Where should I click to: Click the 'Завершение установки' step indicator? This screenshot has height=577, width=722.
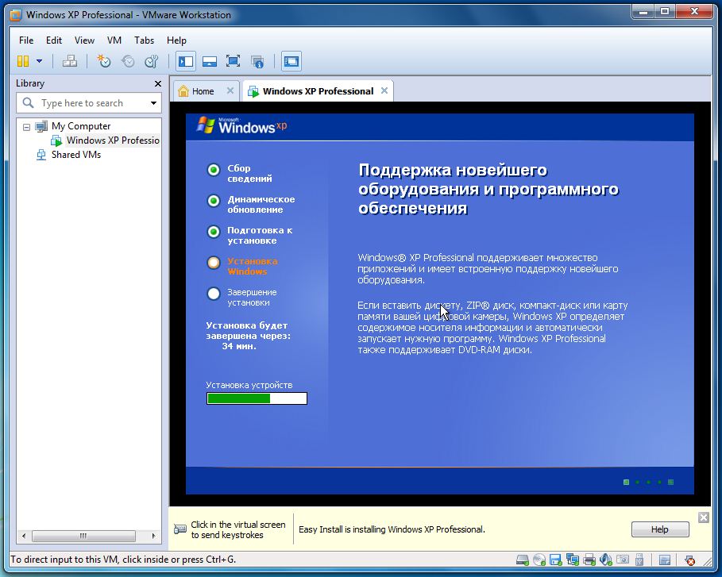tap(214, 294)
